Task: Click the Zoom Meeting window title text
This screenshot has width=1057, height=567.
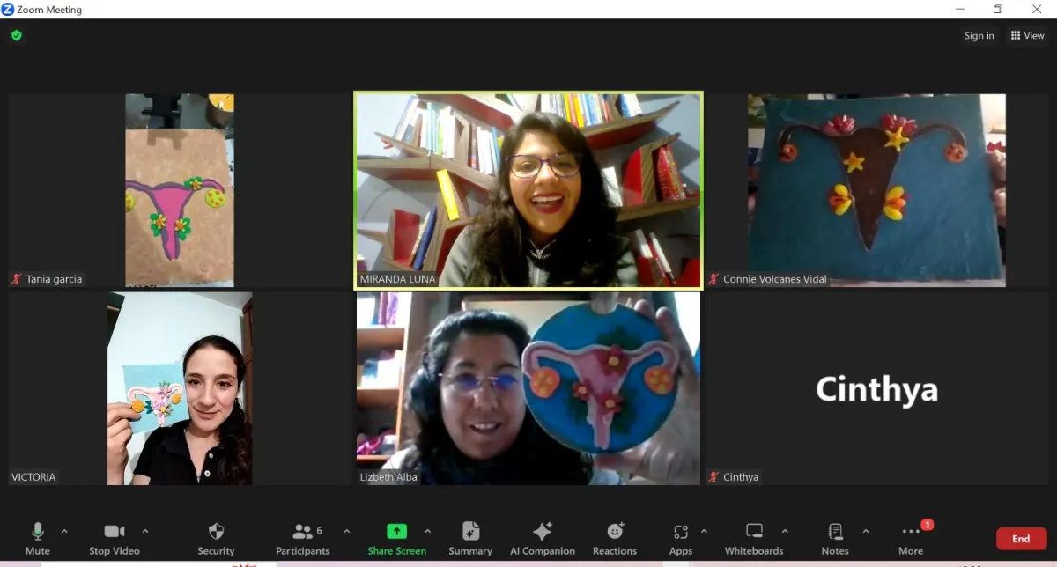Action: (49, 10)
